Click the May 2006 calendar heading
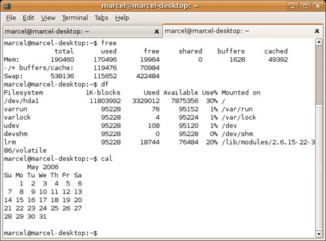This screenshot has height=241, width=326. click(43, 167)
